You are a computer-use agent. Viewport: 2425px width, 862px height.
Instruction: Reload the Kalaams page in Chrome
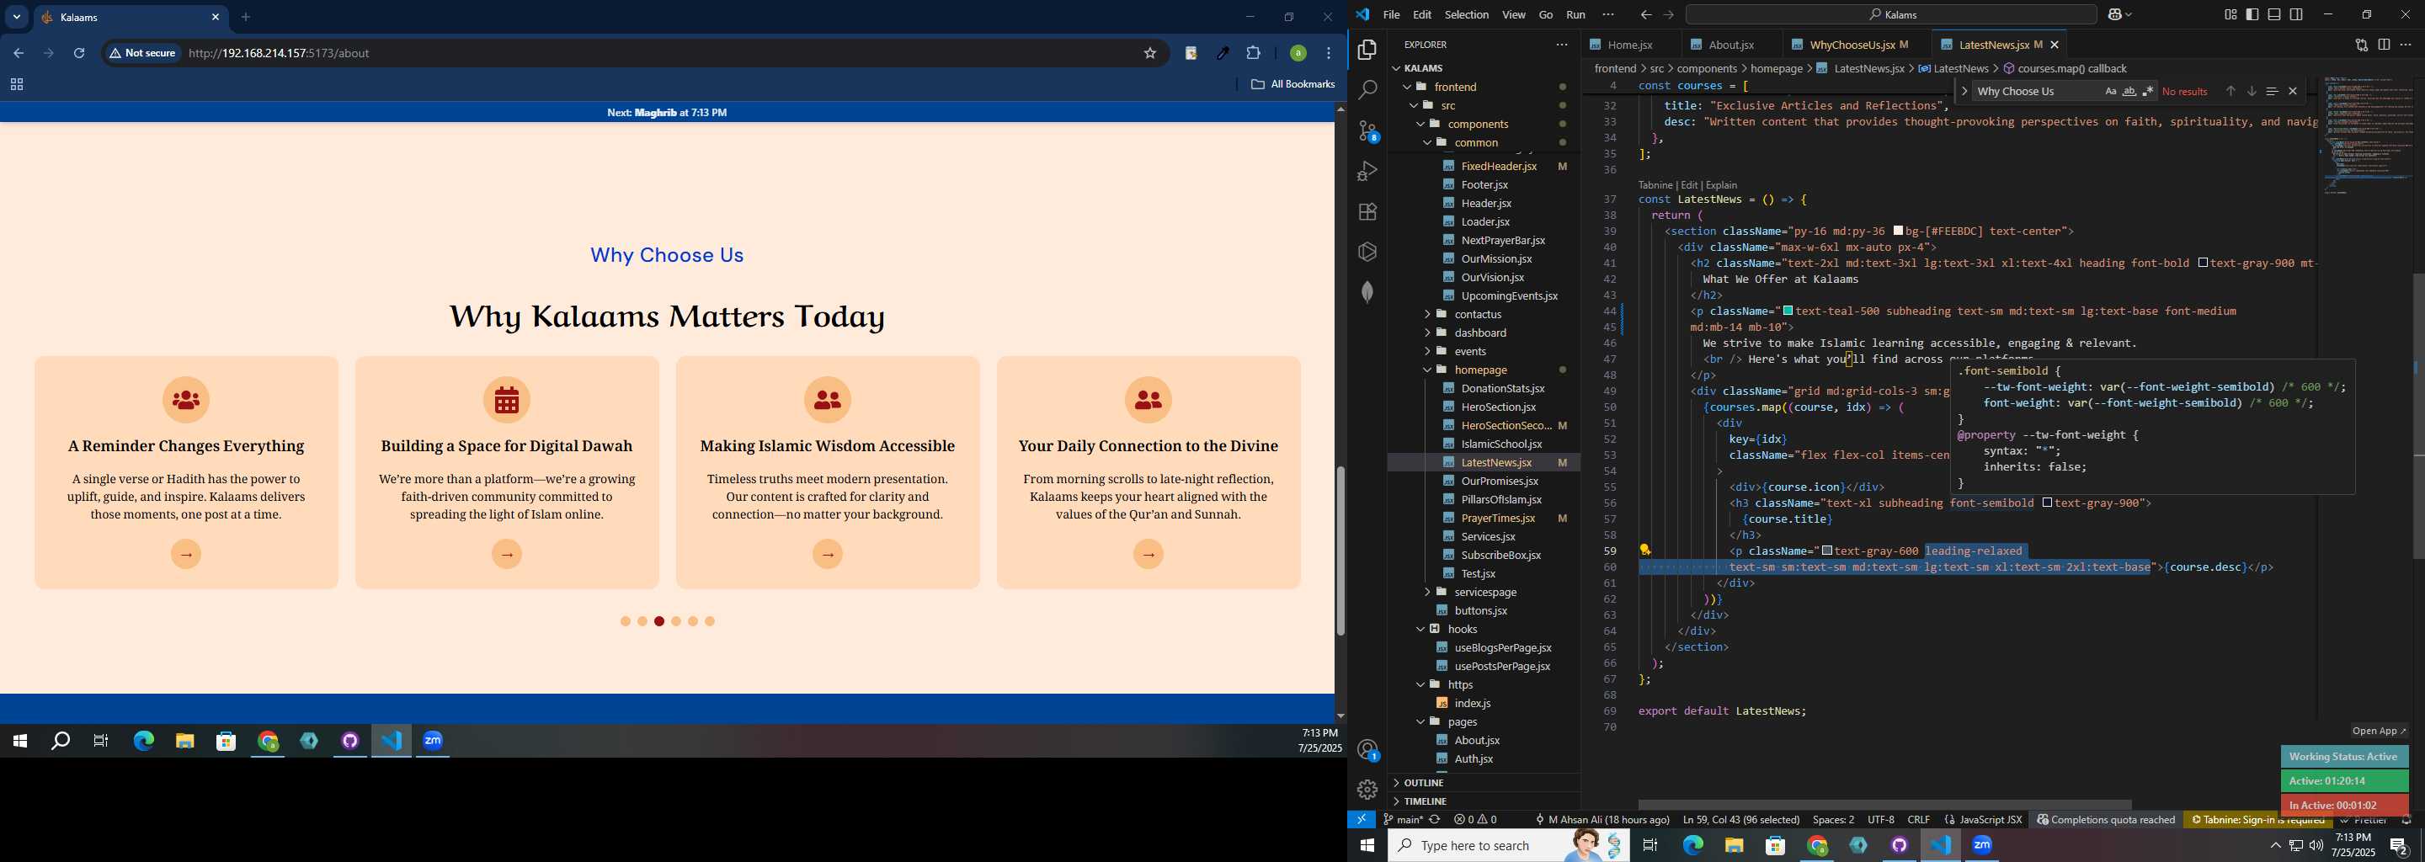click(79, 54)
